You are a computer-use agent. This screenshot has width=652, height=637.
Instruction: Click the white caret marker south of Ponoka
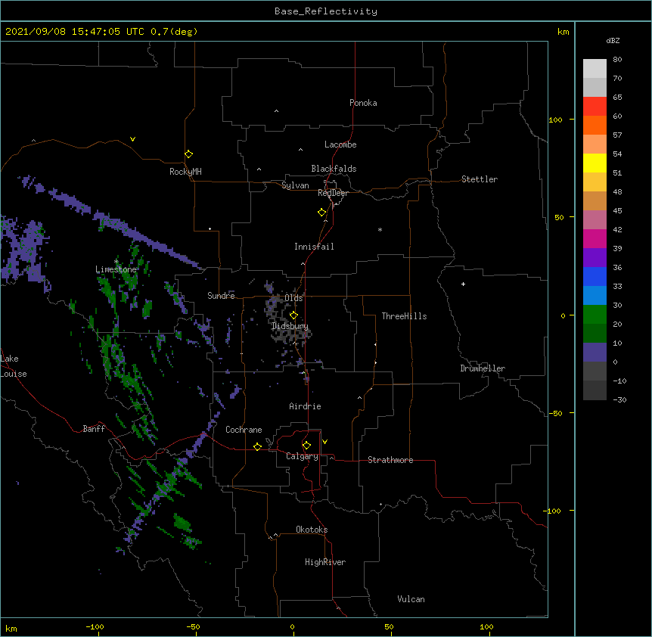click(276, 111)
